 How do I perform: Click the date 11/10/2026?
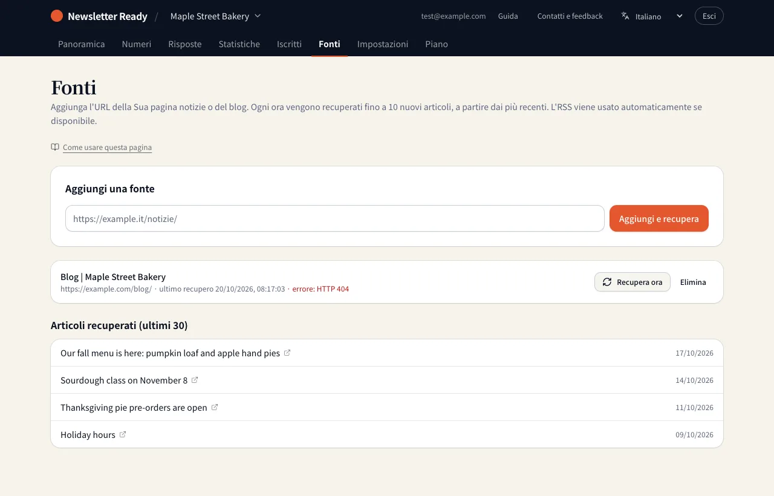point(694,407)
